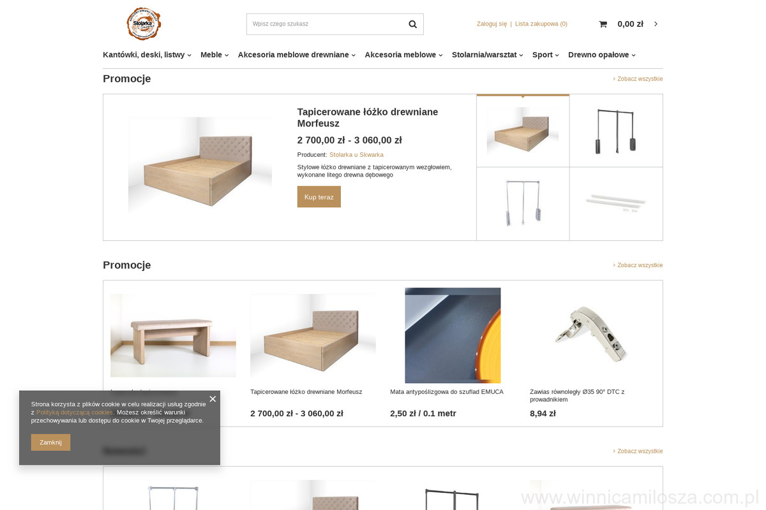Screen dimensions: 766x510
Task: Select the black wardrobe lift thumbnail
Action: 616,131
